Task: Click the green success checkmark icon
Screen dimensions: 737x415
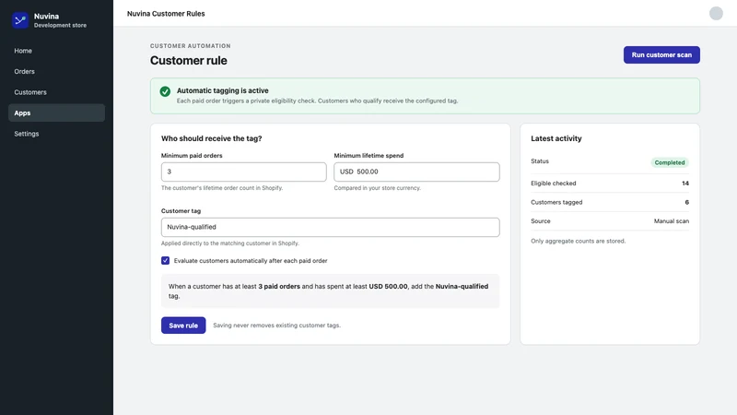Action: pyautogui.click(x=165, y=91)
